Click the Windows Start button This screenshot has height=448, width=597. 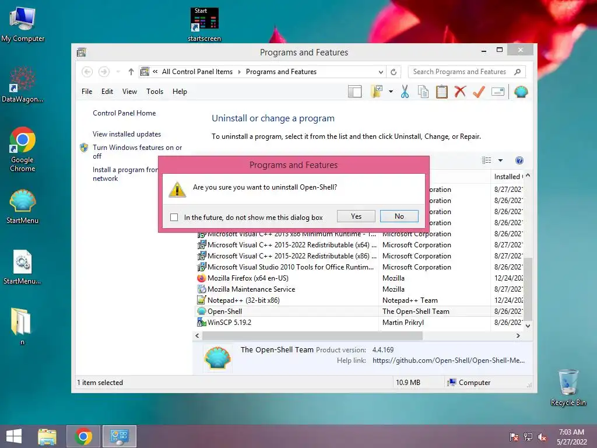pos(14,436)
